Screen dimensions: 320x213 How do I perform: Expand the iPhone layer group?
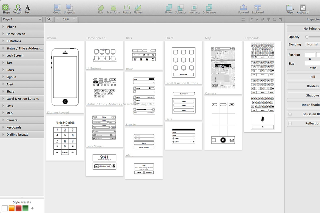[3, 27]
